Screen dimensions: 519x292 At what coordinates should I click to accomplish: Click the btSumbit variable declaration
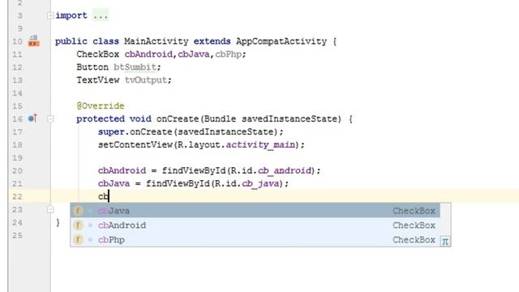point(135,67)
